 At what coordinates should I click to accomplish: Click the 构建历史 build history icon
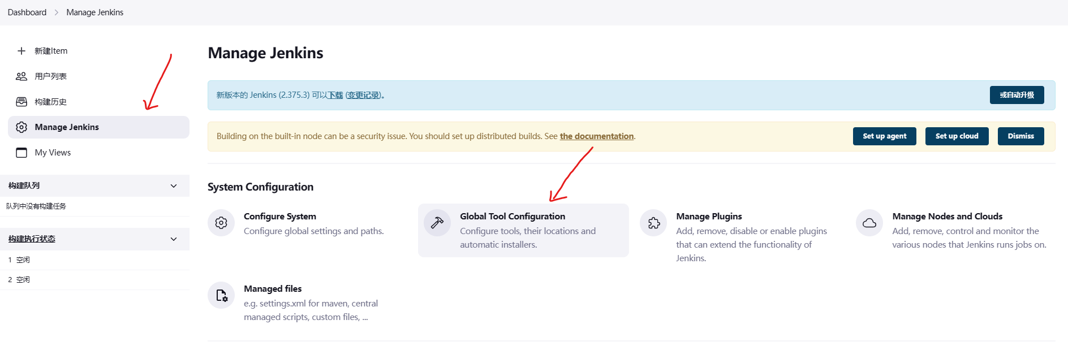pyautogui.click(x=21, y=102)
